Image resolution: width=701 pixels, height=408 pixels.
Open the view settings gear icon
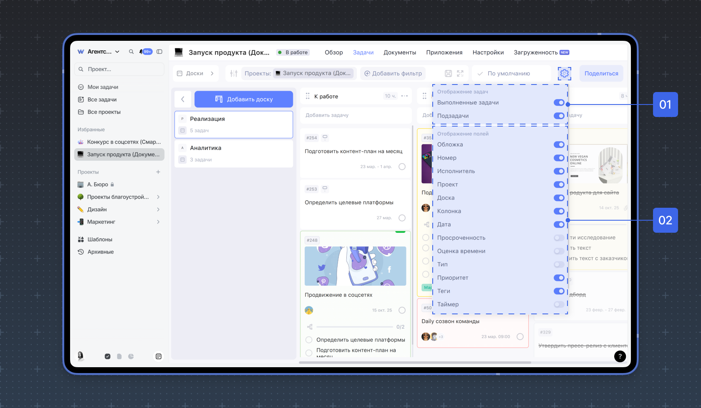coord(564,73)
